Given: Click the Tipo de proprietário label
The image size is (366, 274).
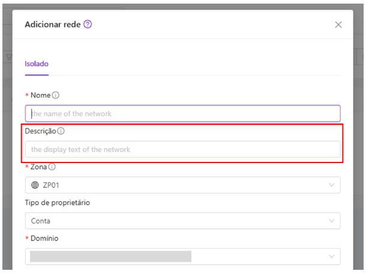Looking at the screenshot, I should 58,203.
